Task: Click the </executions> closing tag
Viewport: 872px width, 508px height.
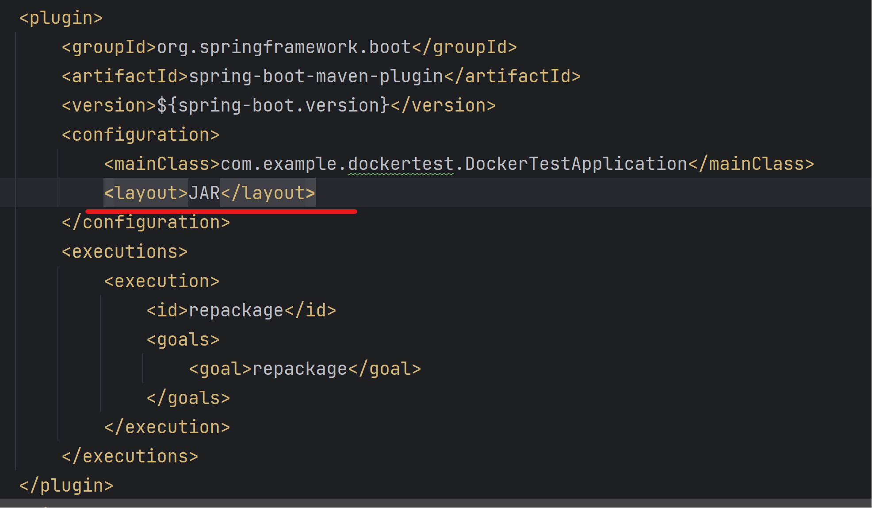Action: pos(130,456)
